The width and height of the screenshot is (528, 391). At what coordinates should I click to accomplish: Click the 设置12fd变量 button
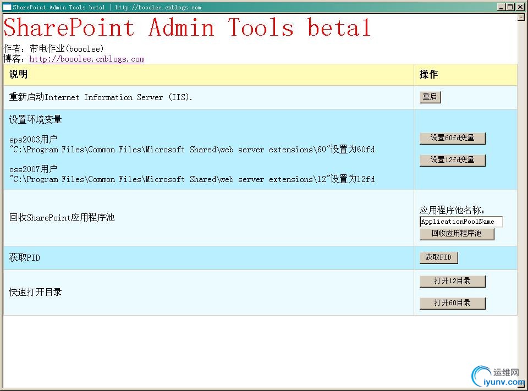452,160
